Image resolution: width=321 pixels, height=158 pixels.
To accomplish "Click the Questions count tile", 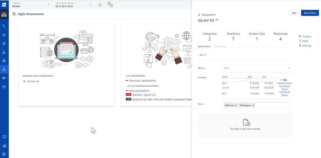I will [233, 36].
